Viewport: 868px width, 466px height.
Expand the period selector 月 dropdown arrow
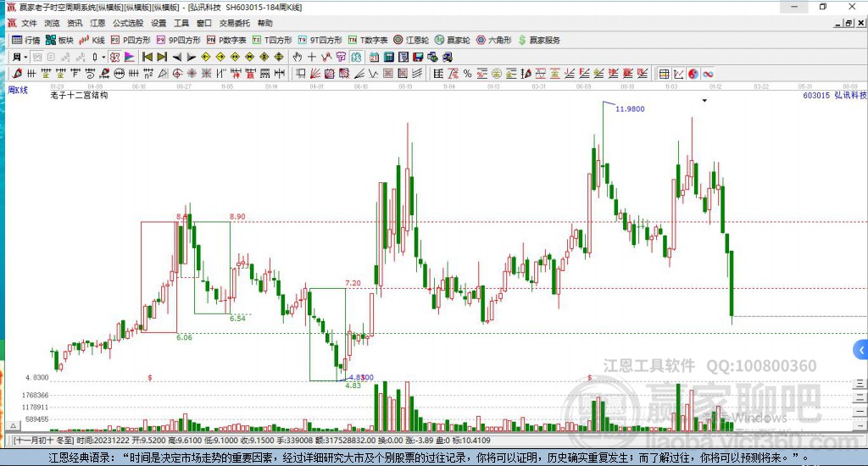tap(26, 57)
